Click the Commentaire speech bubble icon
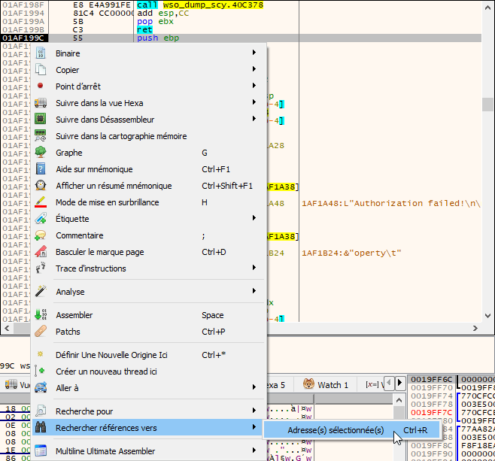The height and width of the screenshot is (461, 495). coord(41,235)
